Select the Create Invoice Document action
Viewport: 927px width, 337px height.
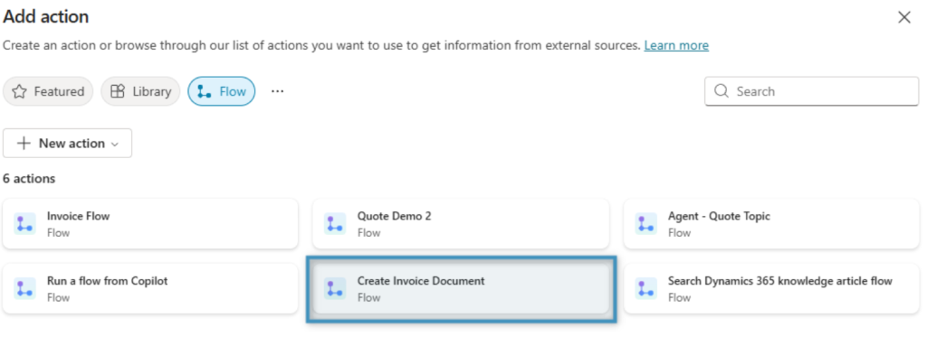(x=461, y=288)
